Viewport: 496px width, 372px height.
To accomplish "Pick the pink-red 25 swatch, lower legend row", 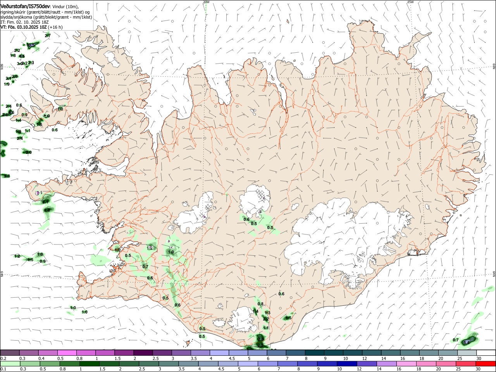I will coord(466,363).
